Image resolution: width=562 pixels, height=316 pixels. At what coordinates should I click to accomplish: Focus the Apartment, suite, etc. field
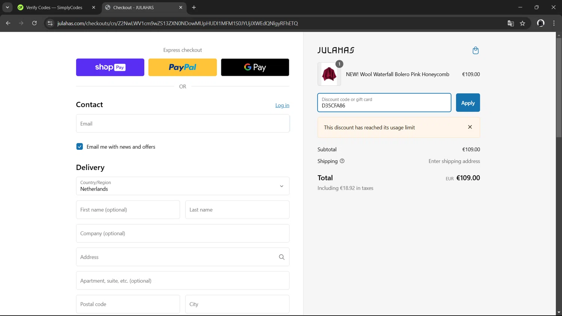183,280
